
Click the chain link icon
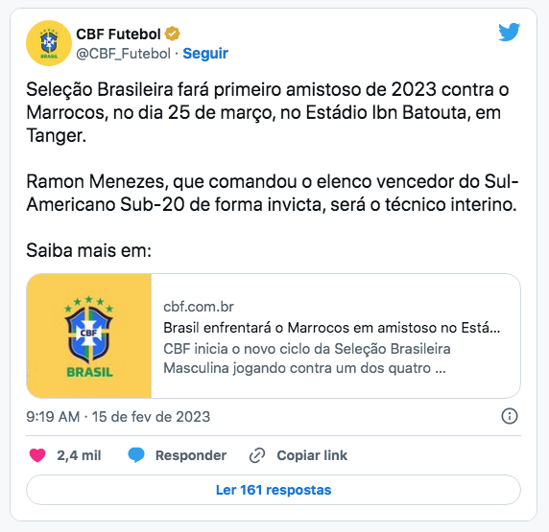(x=257, y=455)
